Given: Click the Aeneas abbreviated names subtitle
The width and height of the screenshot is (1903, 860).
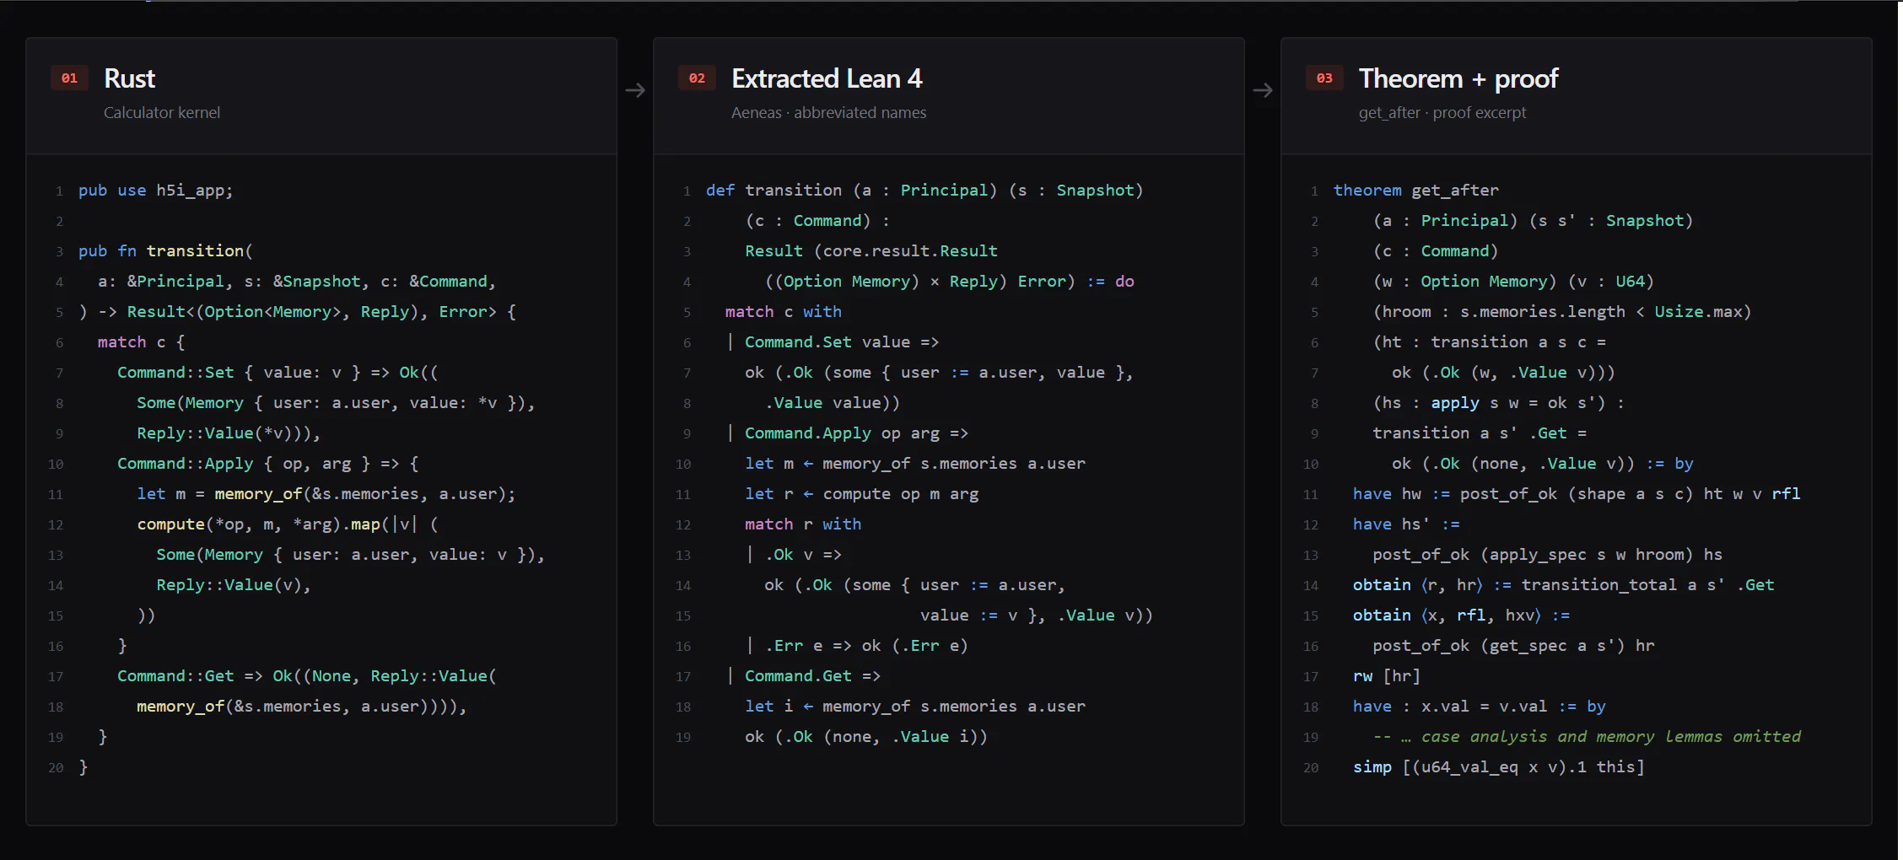Looking at the screenshot, I should coord(828,112).
